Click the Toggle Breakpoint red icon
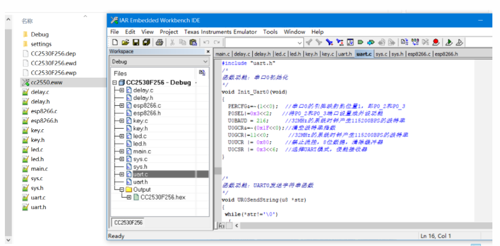 click(x=436, y=42)
